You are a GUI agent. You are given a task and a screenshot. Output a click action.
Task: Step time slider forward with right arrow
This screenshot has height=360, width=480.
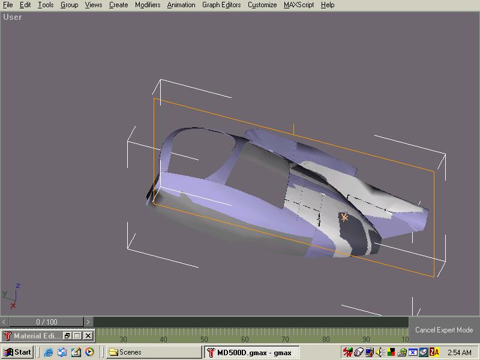click(x=88, y=322)
